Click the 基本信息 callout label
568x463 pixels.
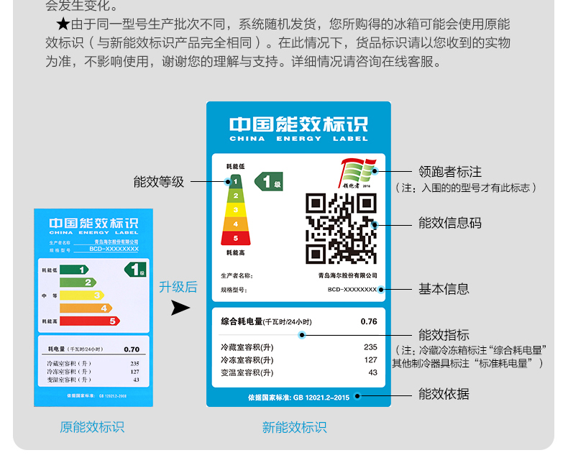coord(444,289)
